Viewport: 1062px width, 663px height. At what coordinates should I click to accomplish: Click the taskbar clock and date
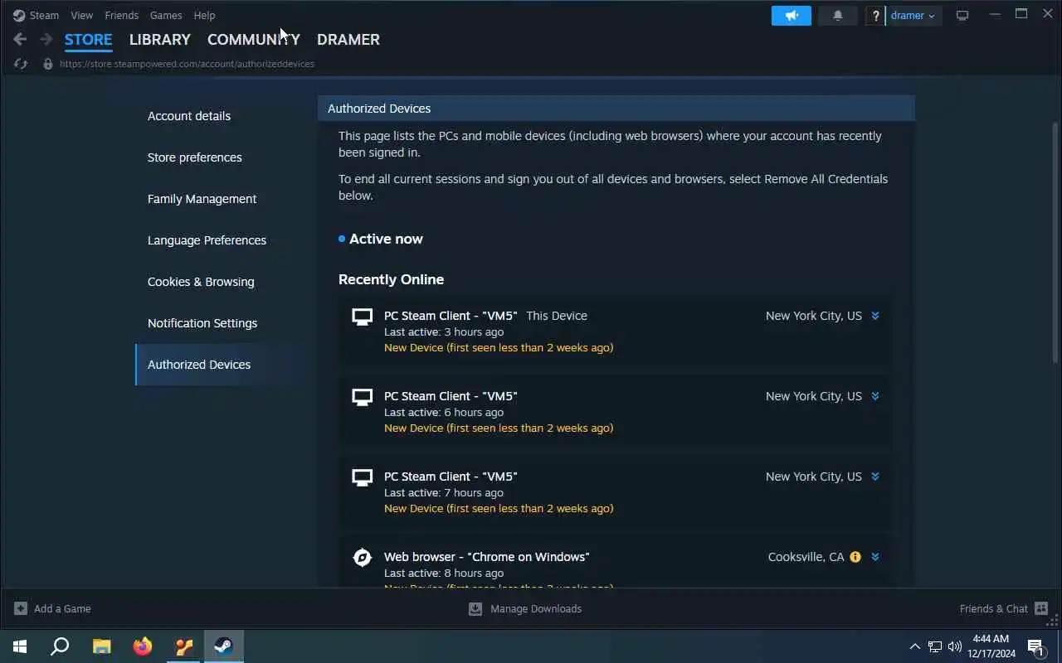991,646
